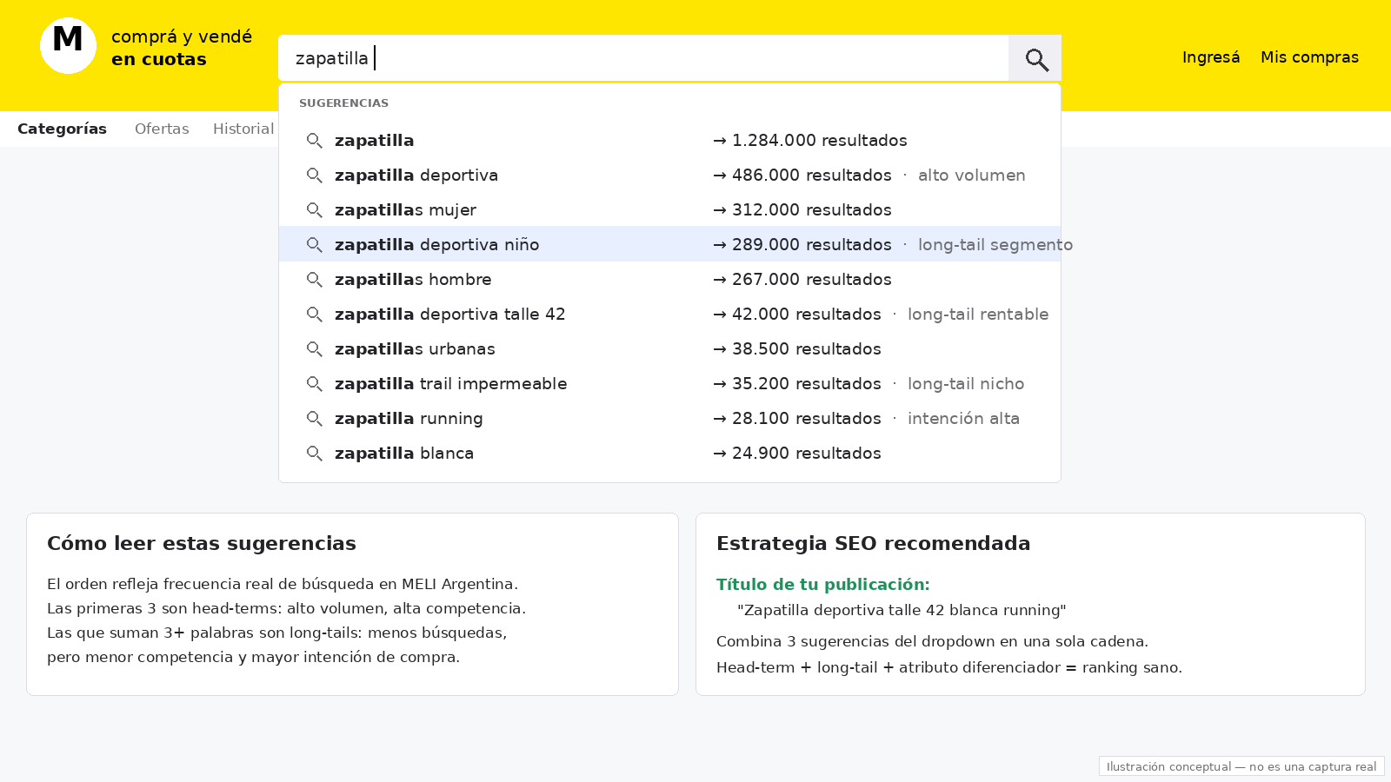
Task: Click 'Cómo leer estas sugerencias' heading
Action: [x=202, y=543]
